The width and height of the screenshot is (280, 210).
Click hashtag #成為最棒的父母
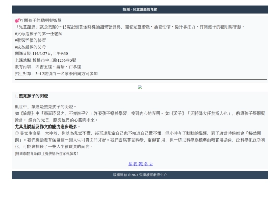30,47
